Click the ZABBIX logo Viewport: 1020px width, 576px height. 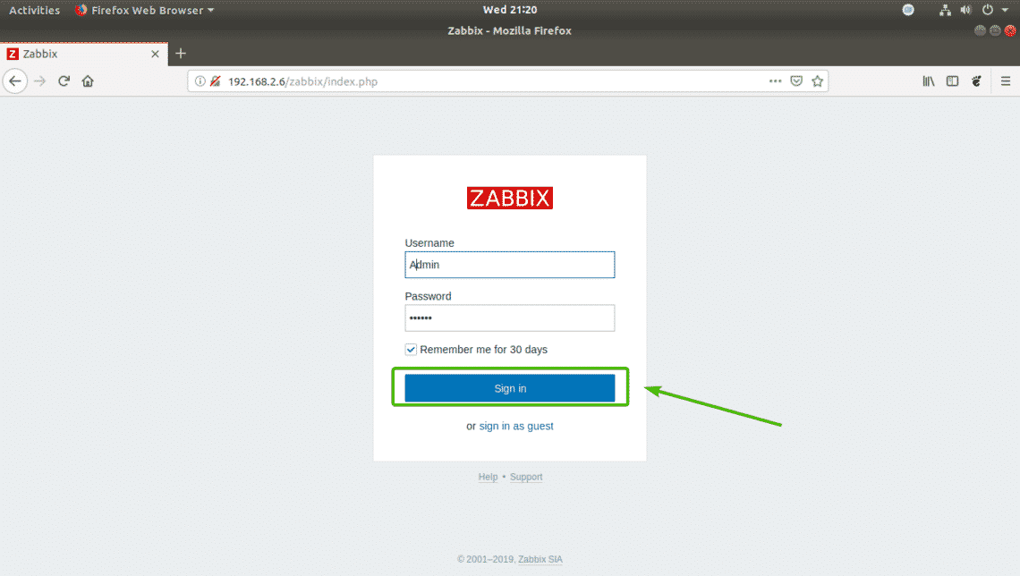[509, 198]
